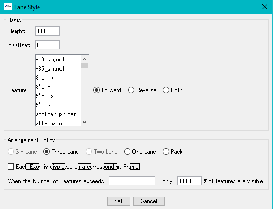
Task: Select the Reverse strand option
Action: tap(142, 90)
